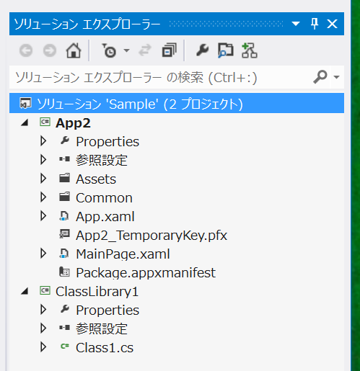This screenshot has height=371, width=360.
Task: Collapse the ClassLibrary1 project node
Action: [x=25, y=291]
